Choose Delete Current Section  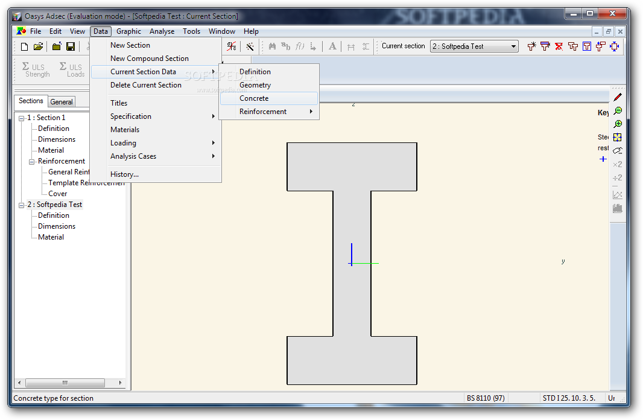click(156, 85)
